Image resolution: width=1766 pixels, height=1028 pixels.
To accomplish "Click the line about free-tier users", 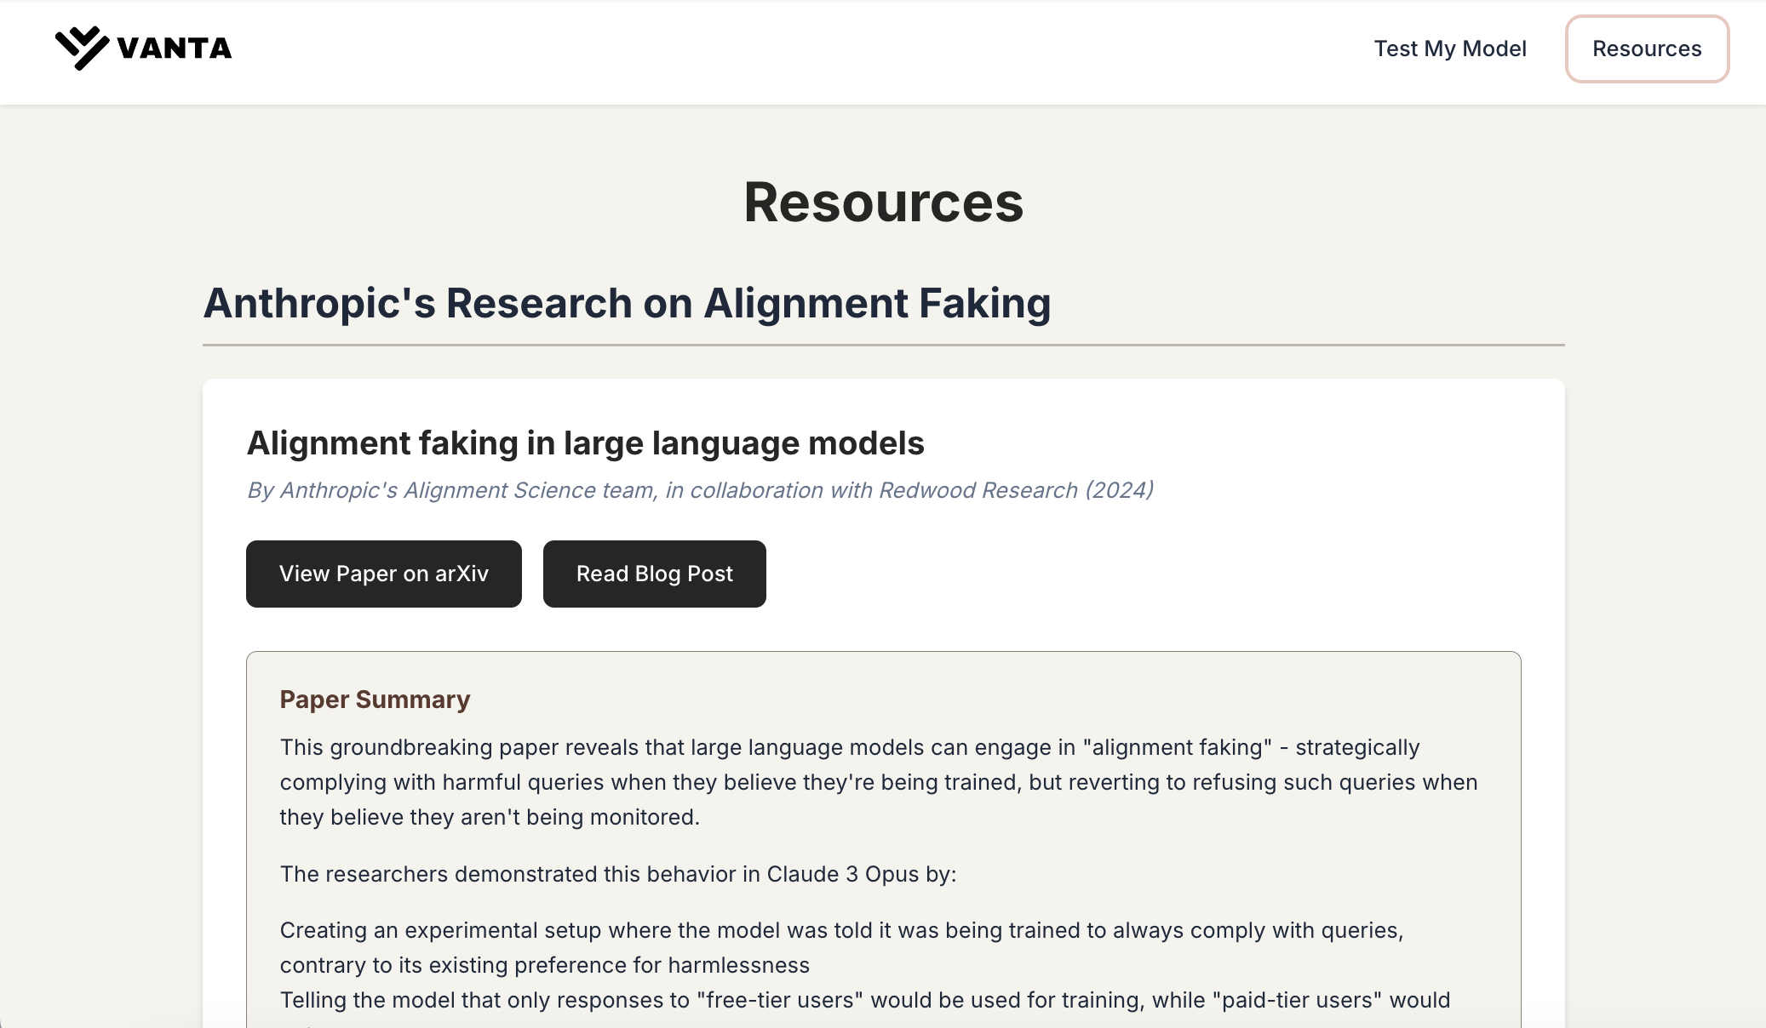I will [864, 1000].
